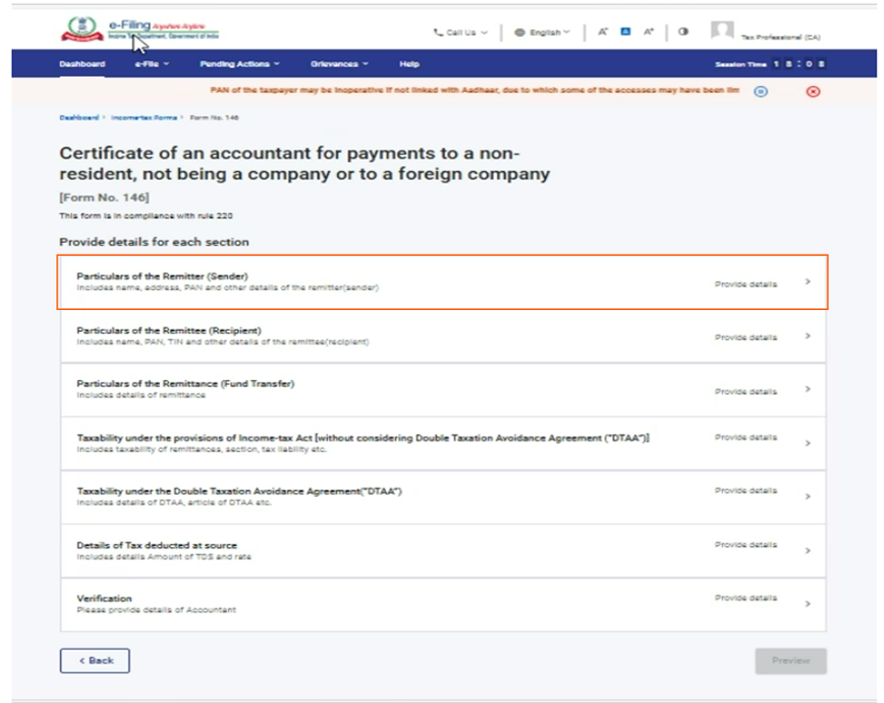Open the English language dropdown
Image resolution: width=884 pixels, height=703 pixels.
[x=542, y=33]
